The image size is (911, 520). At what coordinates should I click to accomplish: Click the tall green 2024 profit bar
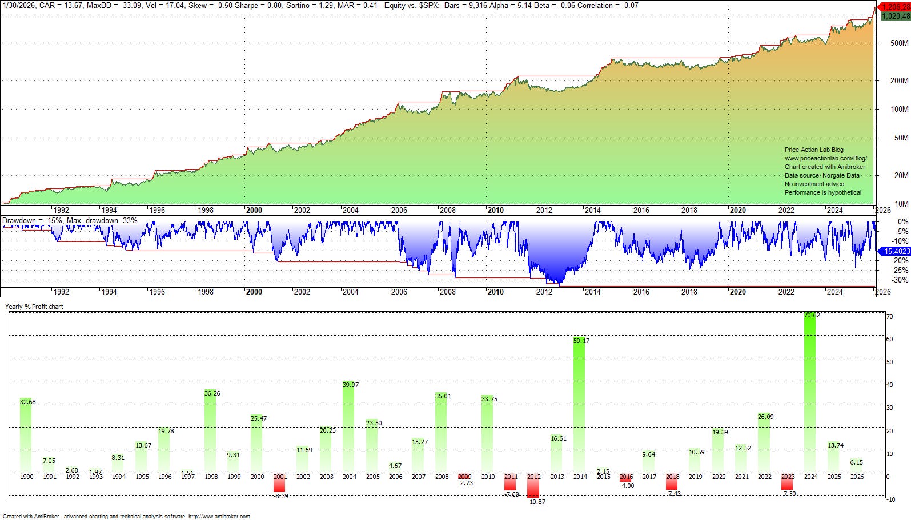[x=810, y=393]
